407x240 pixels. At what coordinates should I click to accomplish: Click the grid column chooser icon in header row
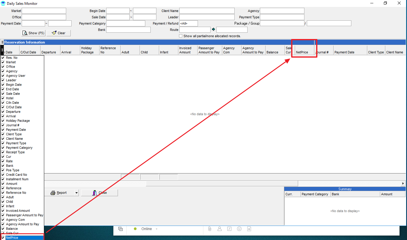(x=2, y=49)
